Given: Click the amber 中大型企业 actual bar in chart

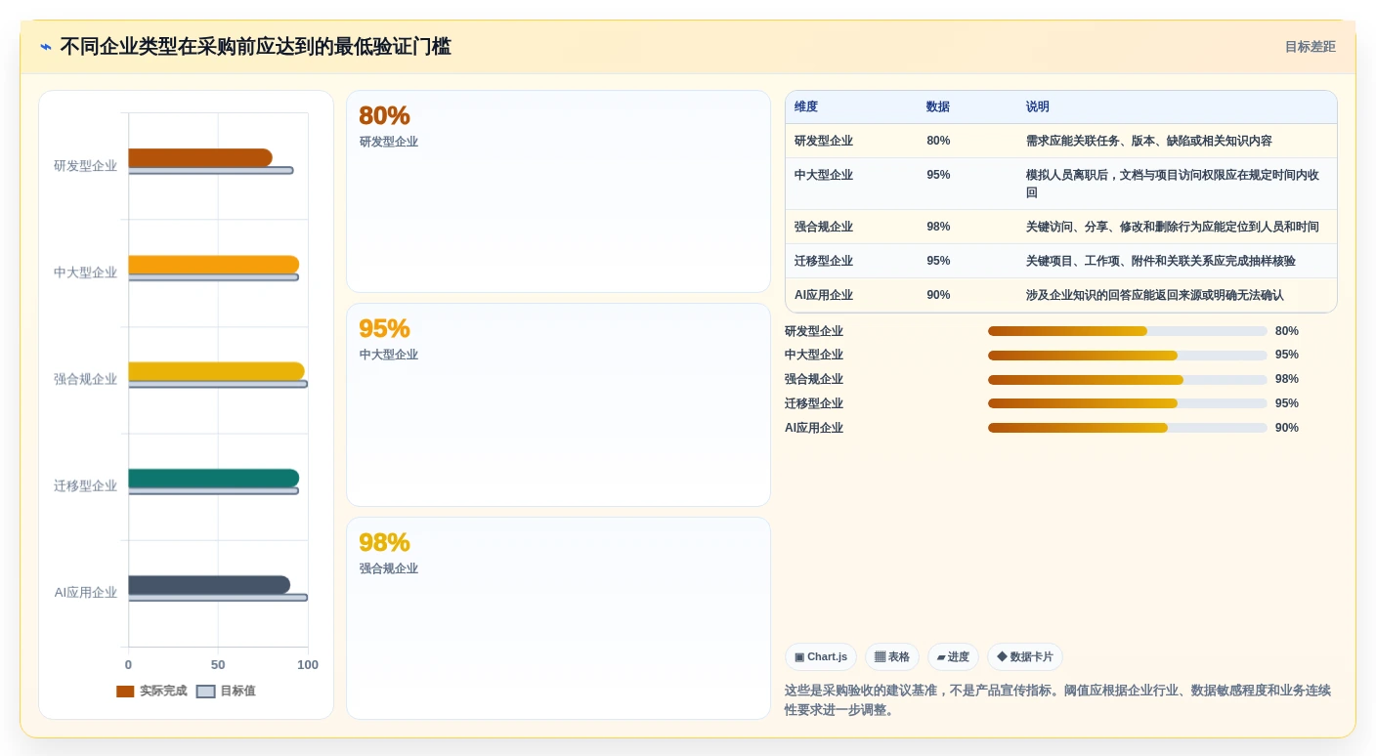Looking at the screenshot, I should tap(214, 265).
